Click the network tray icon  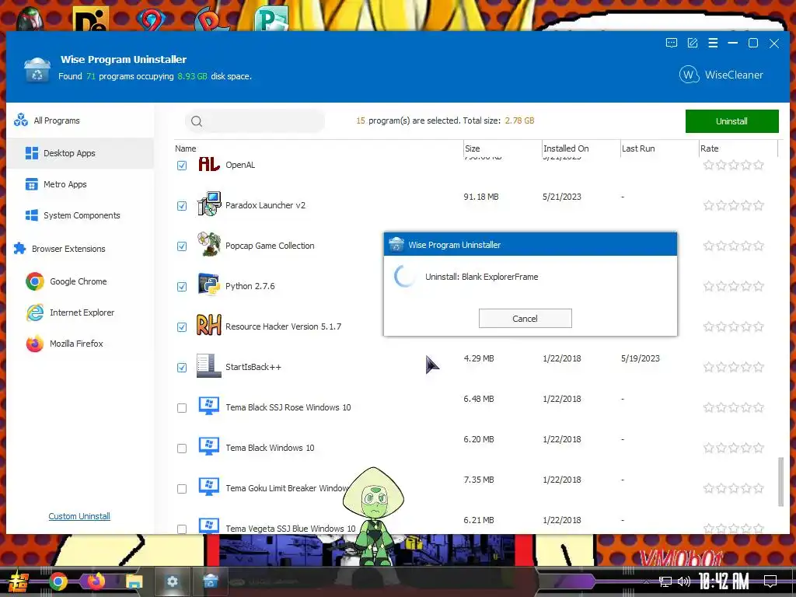(665, 581)
